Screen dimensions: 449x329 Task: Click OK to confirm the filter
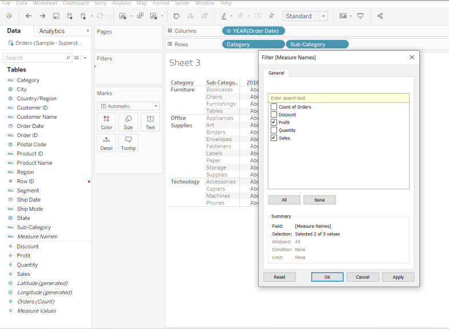[x=327, y=277]
